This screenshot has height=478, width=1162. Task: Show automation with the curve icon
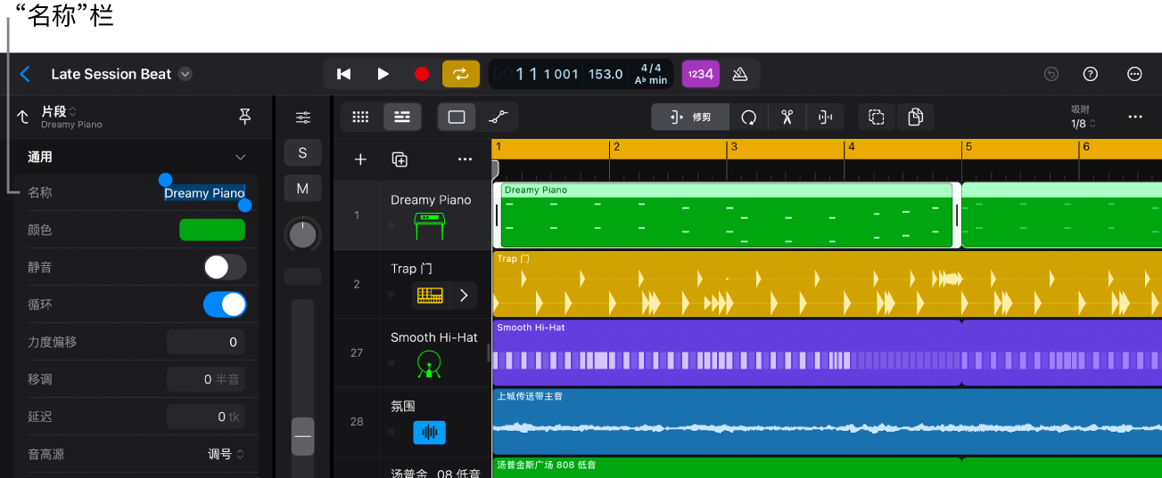pos(499,117)
